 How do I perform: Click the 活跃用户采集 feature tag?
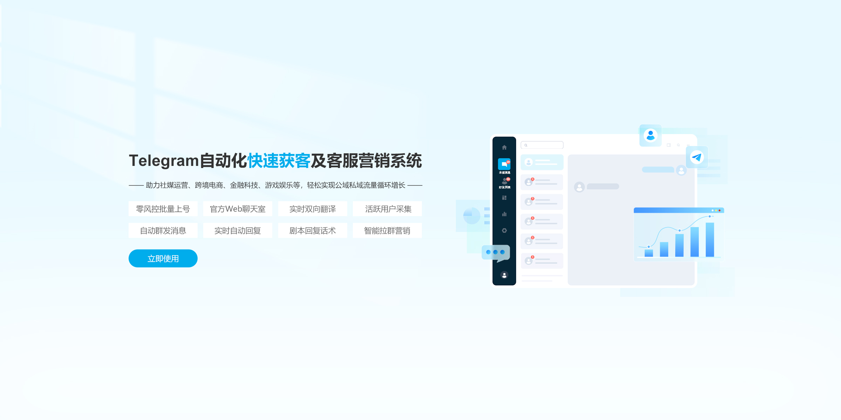(x=388, y=209)
